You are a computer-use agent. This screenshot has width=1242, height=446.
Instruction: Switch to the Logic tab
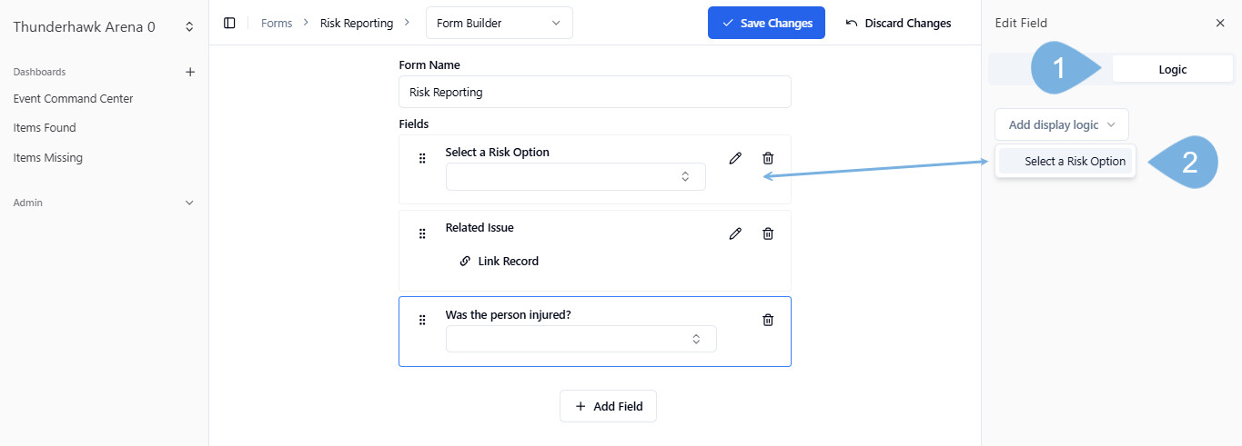1172,69
